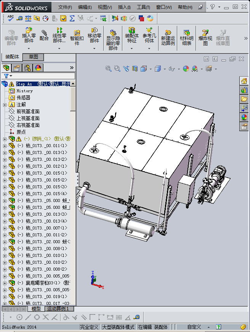
Task: Switch to the 草图 sketch tab
Action: point(33,57)
